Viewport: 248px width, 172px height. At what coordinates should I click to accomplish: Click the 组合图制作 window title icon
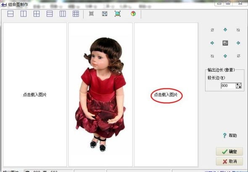[x=4, y=5]
